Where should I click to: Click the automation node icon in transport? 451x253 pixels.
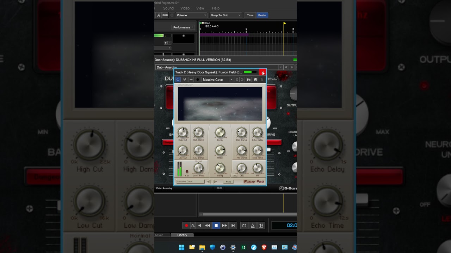193,226
